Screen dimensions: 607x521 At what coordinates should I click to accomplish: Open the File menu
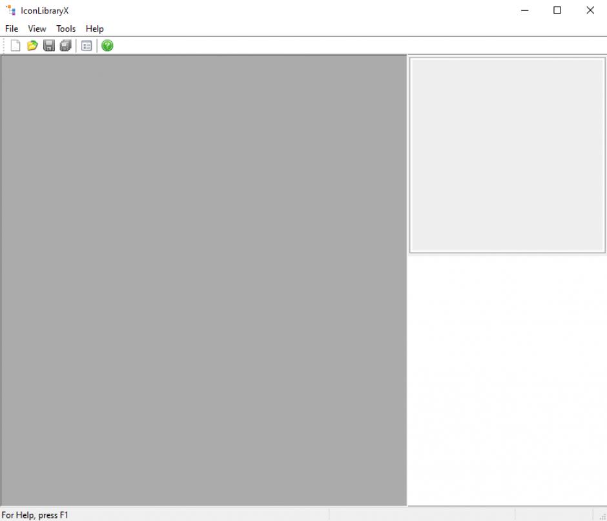[12, 28]
